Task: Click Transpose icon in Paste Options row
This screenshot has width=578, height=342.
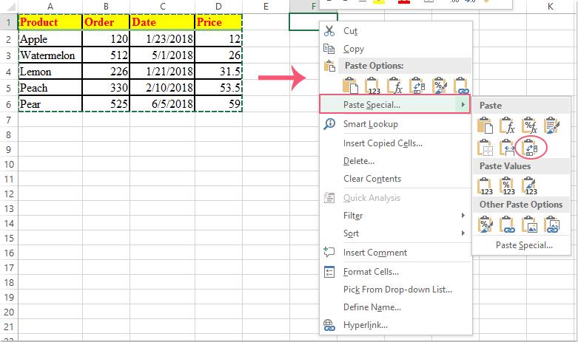Action: pos(417,86)
